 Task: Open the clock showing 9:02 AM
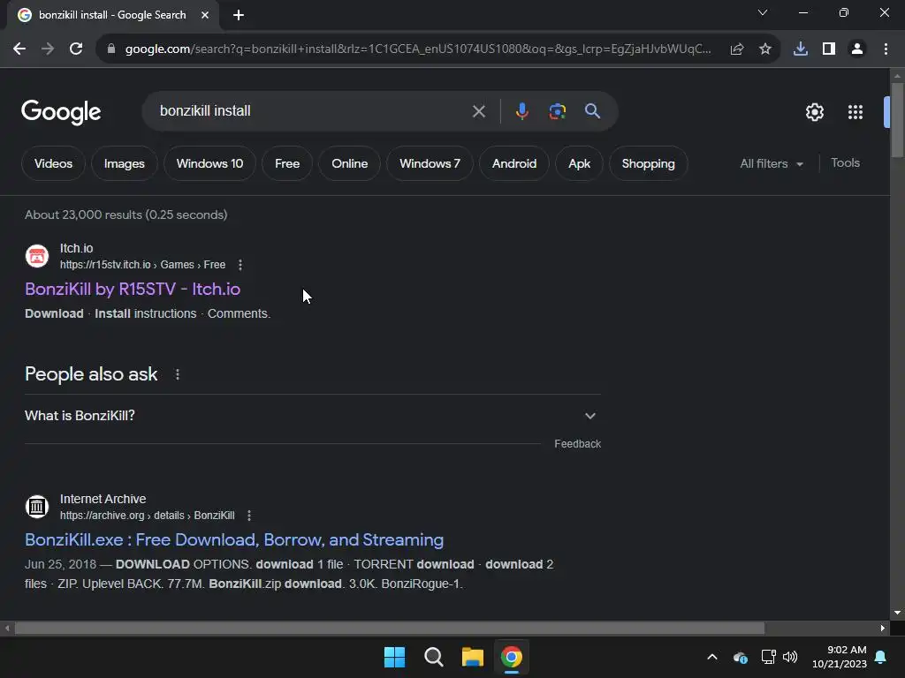[x=840, y=657]
